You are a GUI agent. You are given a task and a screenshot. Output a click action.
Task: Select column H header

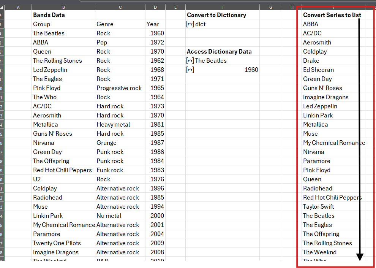pos(292,8)
